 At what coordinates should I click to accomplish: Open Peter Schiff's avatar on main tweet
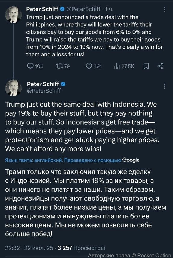pos(14,88)
